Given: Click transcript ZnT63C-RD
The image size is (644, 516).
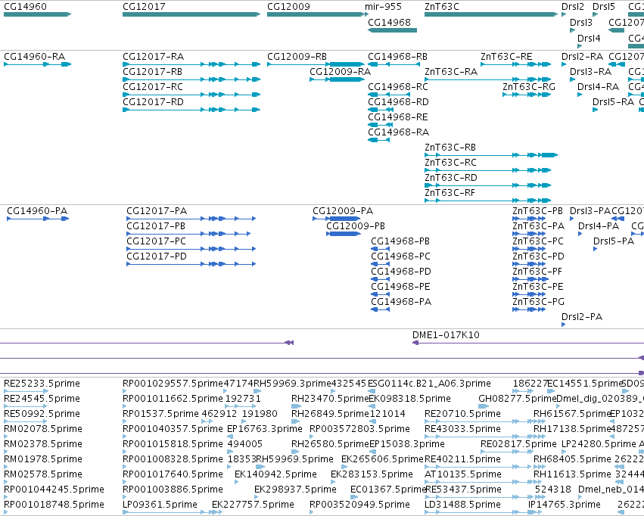Looking at the screenshot, I should [451, 177].
